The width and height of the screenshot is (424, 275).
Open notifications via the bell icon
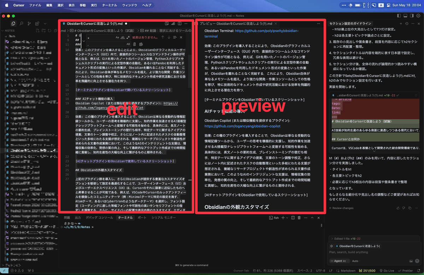point(419,271)
